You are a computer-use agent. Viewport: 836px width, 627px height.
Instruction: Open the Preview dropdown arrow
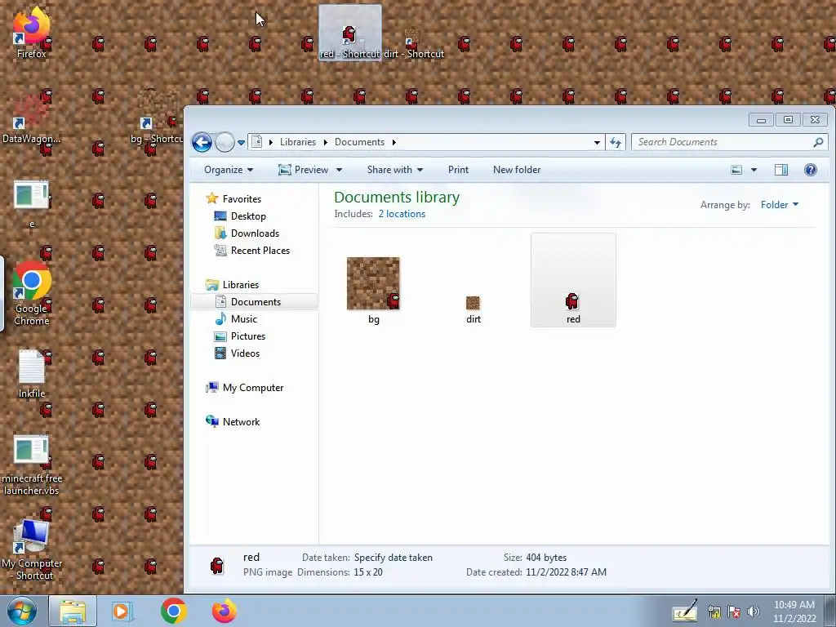[x=339, y=170]
